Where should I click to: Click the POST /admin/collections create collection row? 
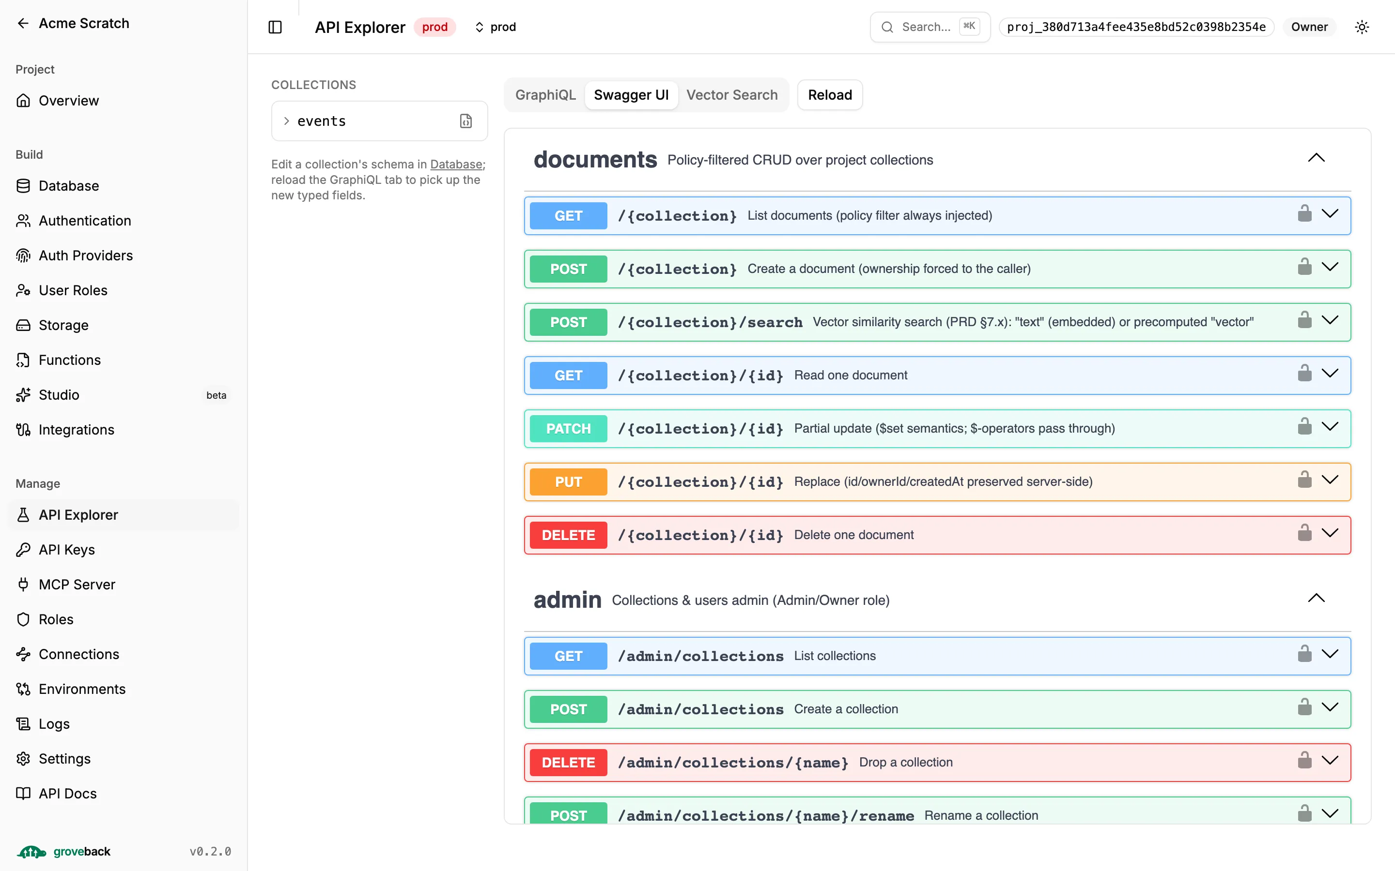click(937, 709)
